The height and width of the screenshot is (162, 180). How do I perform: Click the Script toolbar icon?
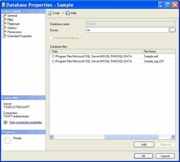point(50,13)
